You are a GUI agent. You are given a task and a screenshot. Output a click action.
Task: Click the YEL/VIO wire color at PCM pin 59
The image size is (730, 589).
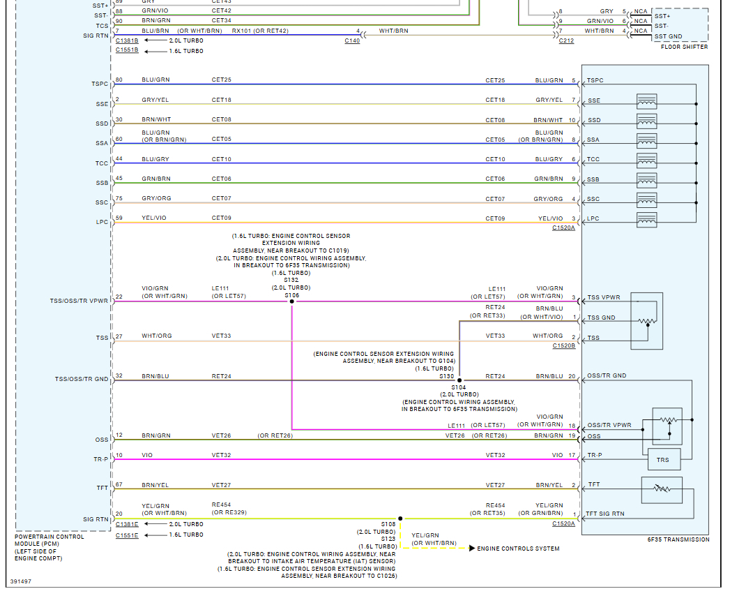(154, 218)
